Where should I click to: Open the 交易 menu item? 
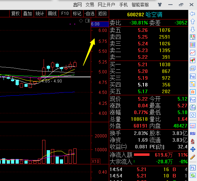[x=90, y=5]
